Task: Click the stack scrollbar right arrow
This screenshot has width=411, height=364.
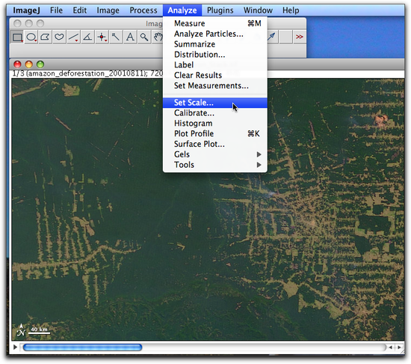Action: click(399, 348)
